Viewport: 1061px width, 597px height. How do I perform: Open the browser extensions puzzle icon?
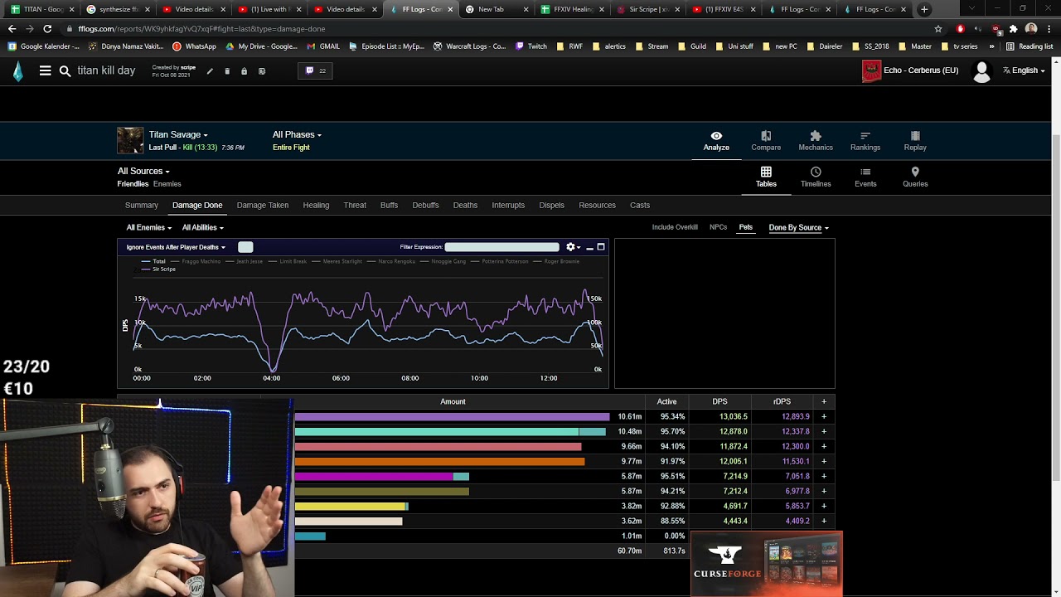click(1013, 28)
